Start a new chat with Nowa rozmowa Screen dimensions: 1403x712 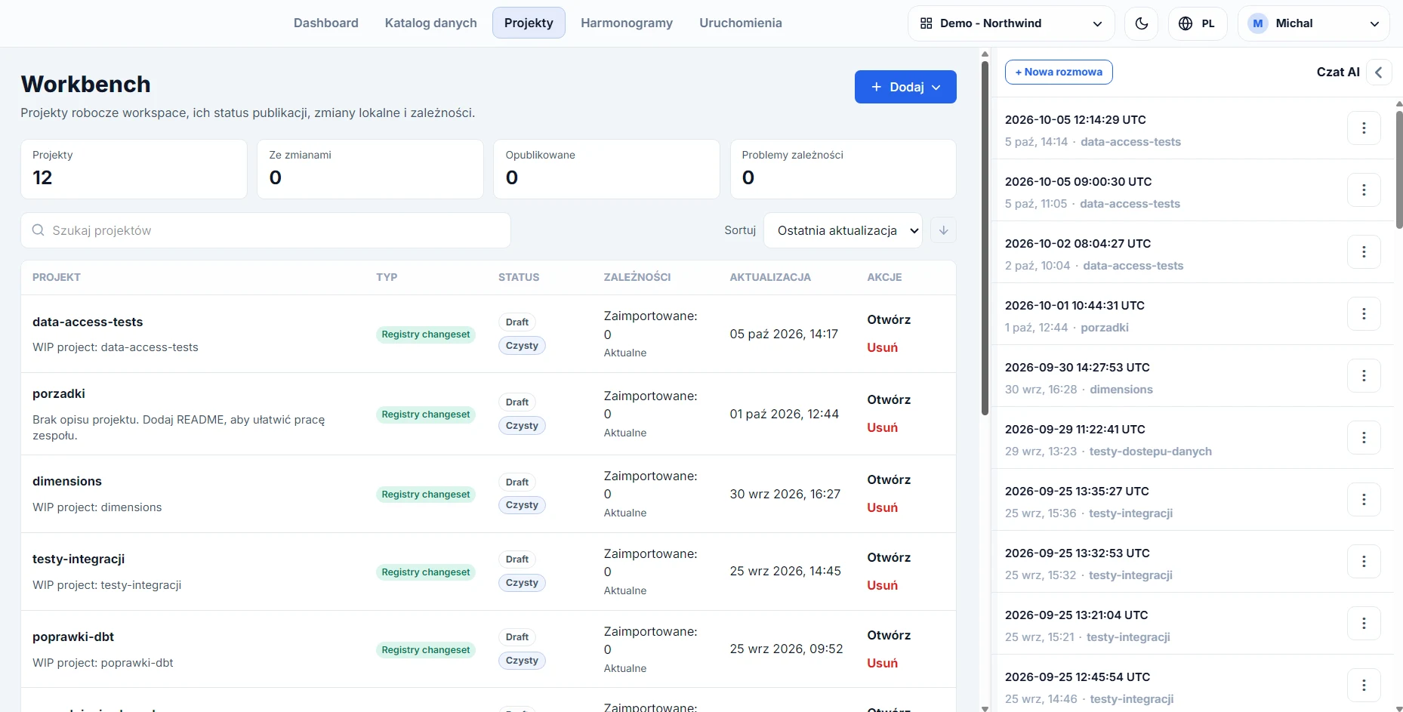coord(1059,72)
